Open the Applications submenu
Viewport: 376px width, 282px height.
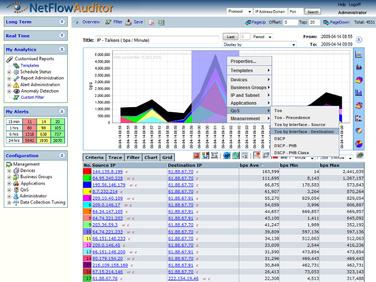click(x=249, y=103)
